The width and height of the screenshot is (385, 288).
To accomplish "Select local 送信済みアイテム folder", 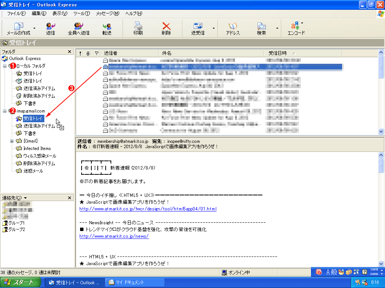I will 39,88.
